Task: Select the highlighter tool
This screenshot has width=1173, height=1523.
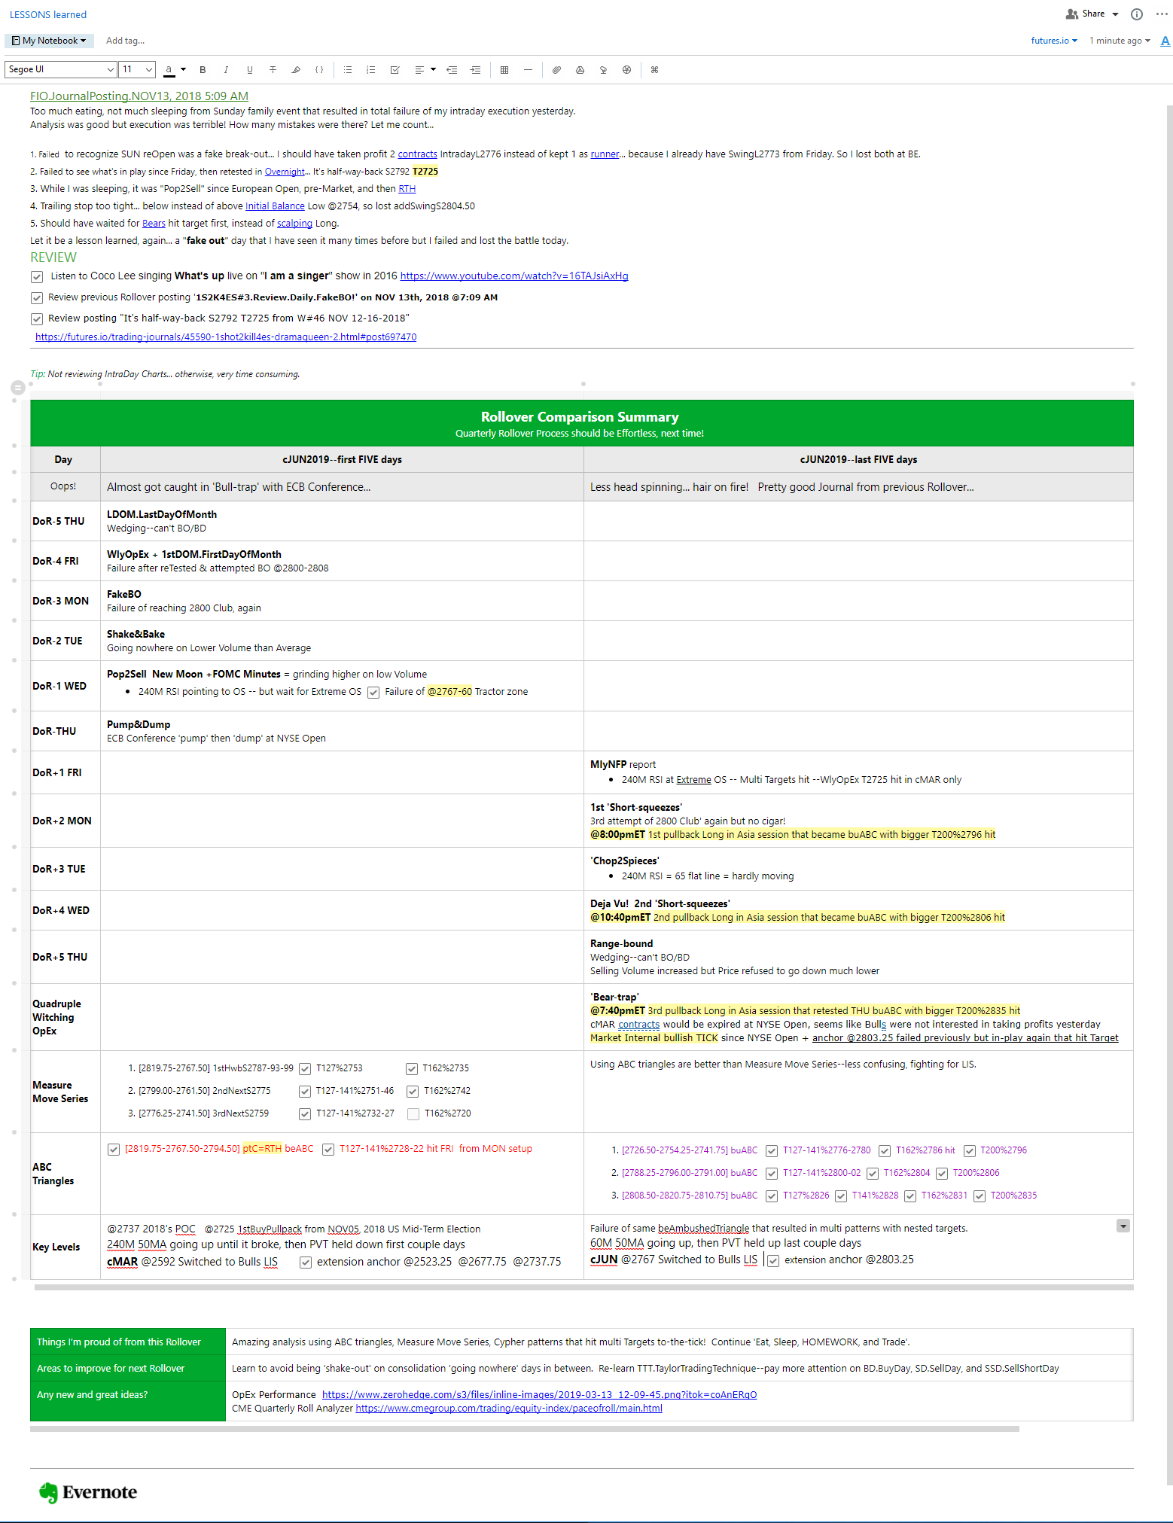Action: [297, 70]
